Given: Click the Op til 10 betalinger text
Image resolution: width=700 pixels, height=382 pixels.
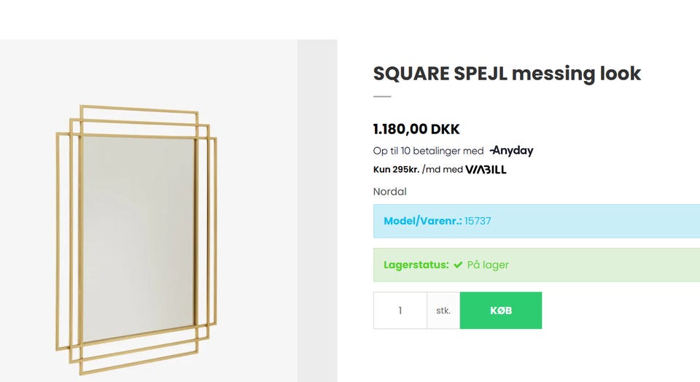Looking at the screenshot, I should click(x=428, y=151).
